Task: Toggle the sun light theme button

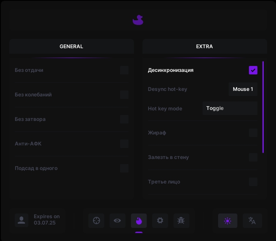Action: [227, 221]
